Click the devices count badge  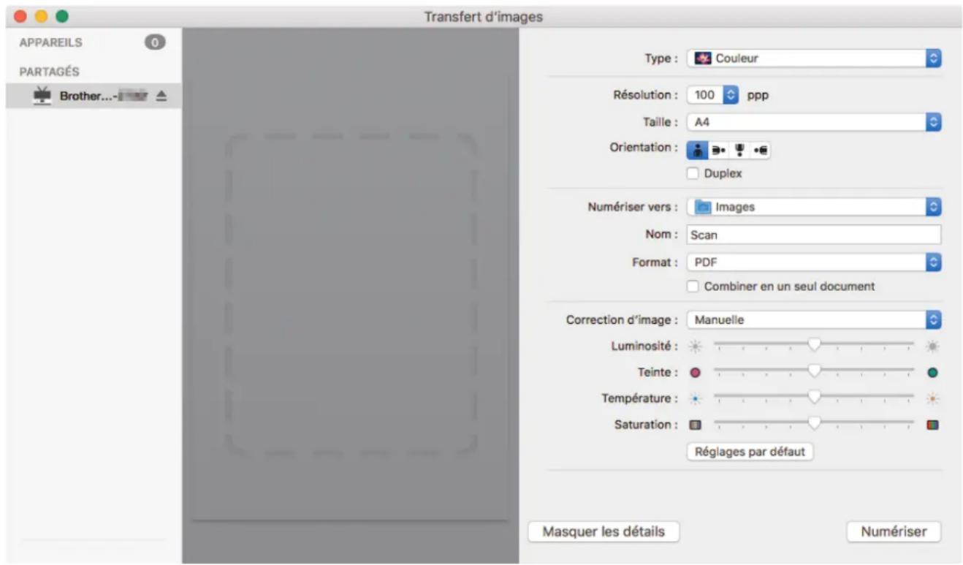(154, 42)
